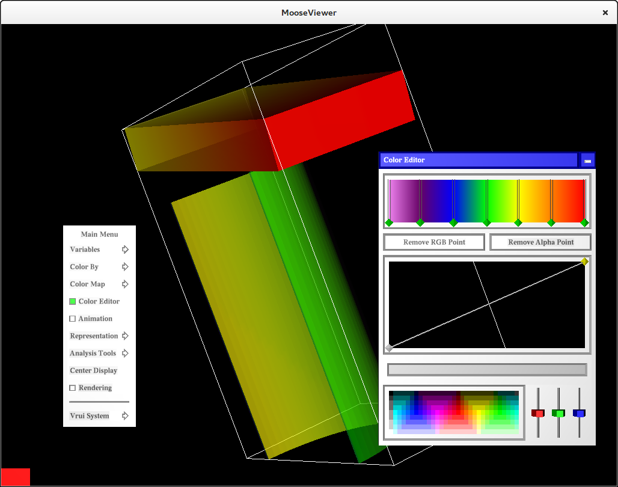Select the control point below the yellow band

pyautogui.click(x=518, y=223)
